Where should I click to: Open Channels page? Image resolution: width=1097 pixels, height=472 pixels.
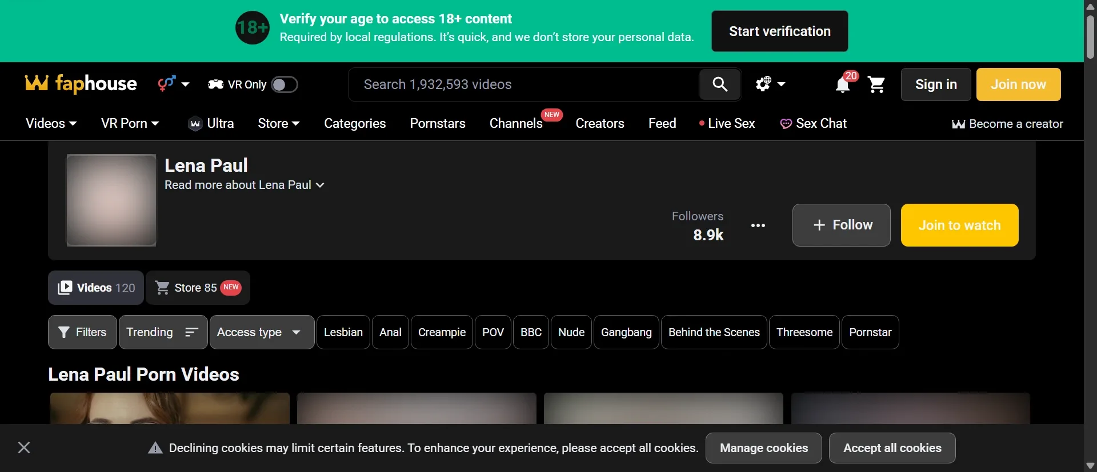tap(516, 123)
